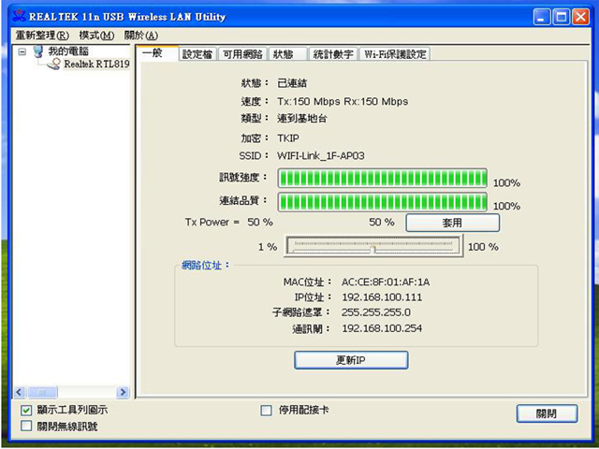This screenshot has height=449, width=599.
Task: Open the 模式(M) menu
Action: pos(96,36)
